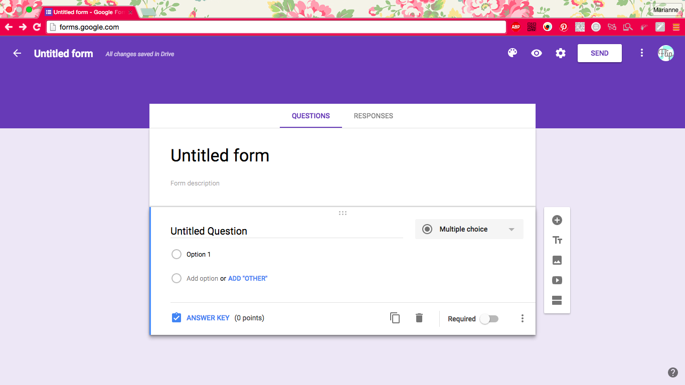
Task: Open the Chrome hamburger menu
Action: click(675, 27)
